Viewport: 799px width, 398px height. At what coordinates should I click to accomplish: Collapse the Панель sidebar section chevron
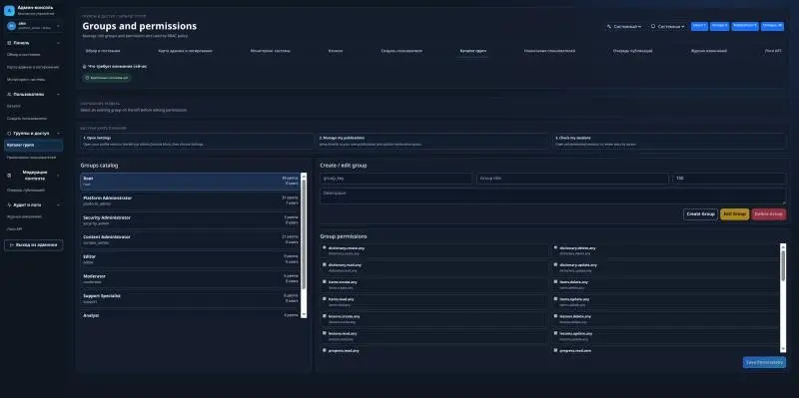coord(58,43)
